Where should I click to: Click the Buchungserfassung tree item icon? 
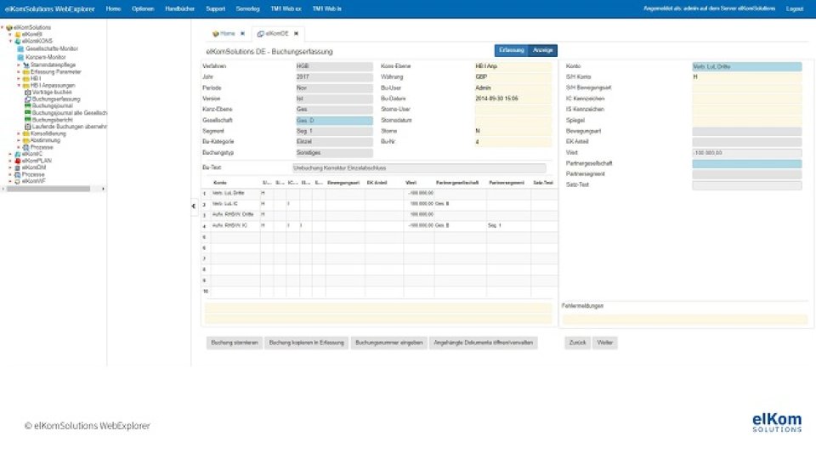point(27,99)
